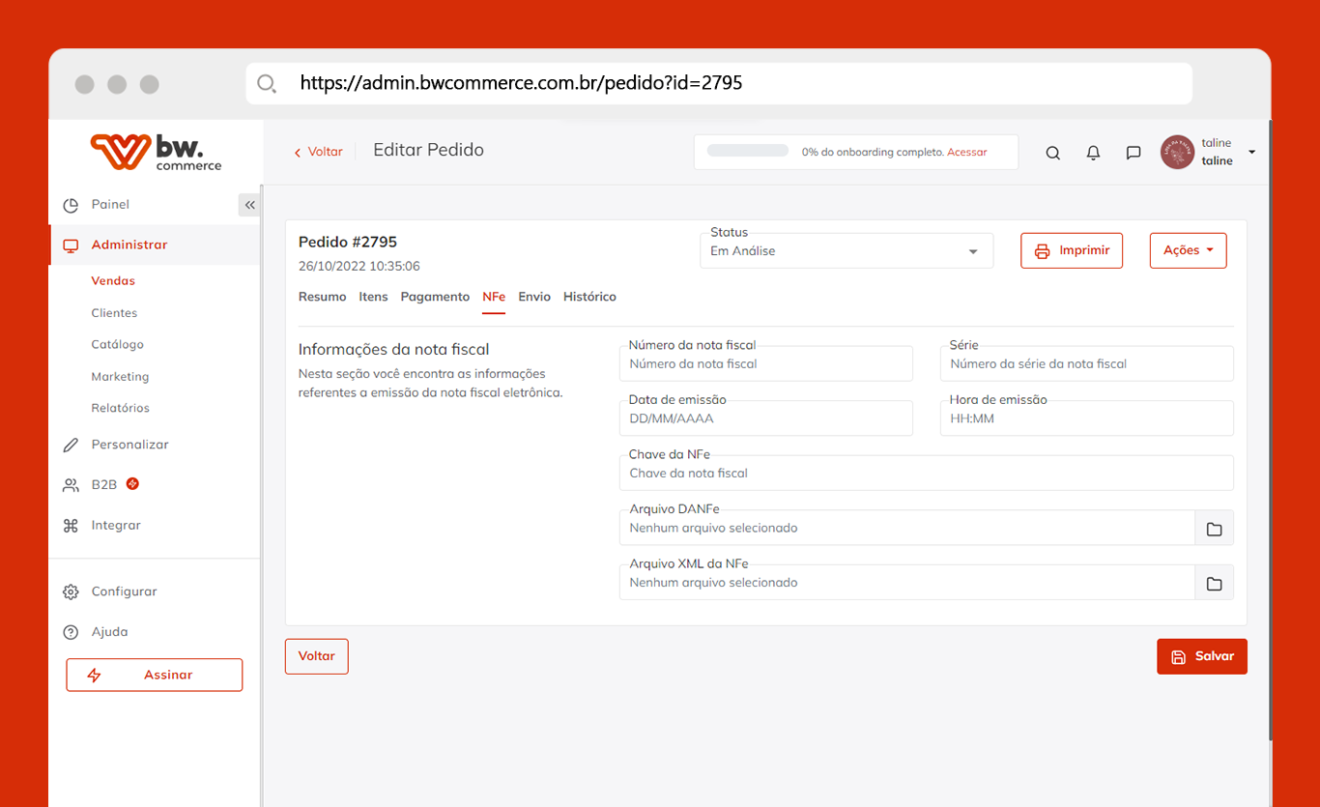
Task: Click the onboarding progress bar
Action: pyautogui.click(x=748, y=151)
